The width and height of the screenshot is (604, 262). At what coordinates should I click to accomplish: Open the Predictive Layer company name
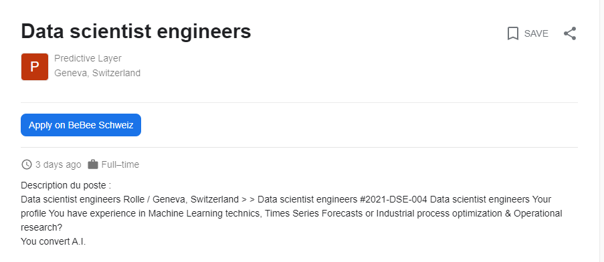88,58
